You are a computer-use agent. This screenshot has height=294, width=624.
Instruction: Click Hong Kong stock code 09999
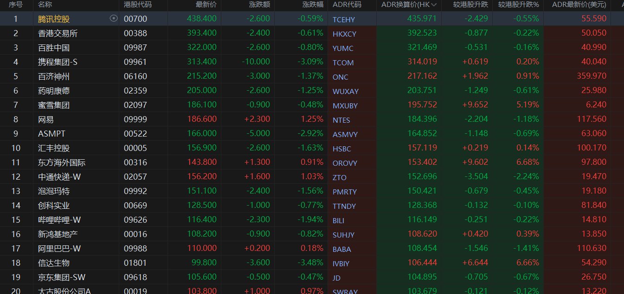(x=135, y=119)
